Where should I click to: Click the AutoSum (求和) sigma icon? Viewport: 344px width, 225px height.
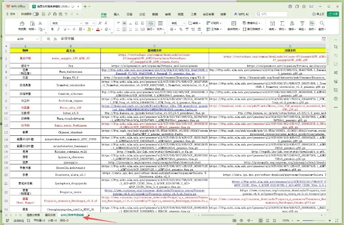point(282,23)
